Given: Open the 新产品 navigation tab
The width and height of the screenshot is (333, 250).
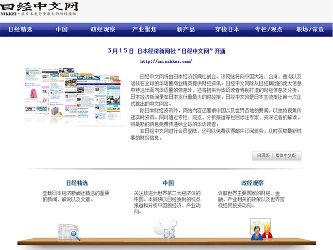Looking at the screenshot, I should 186,29.
